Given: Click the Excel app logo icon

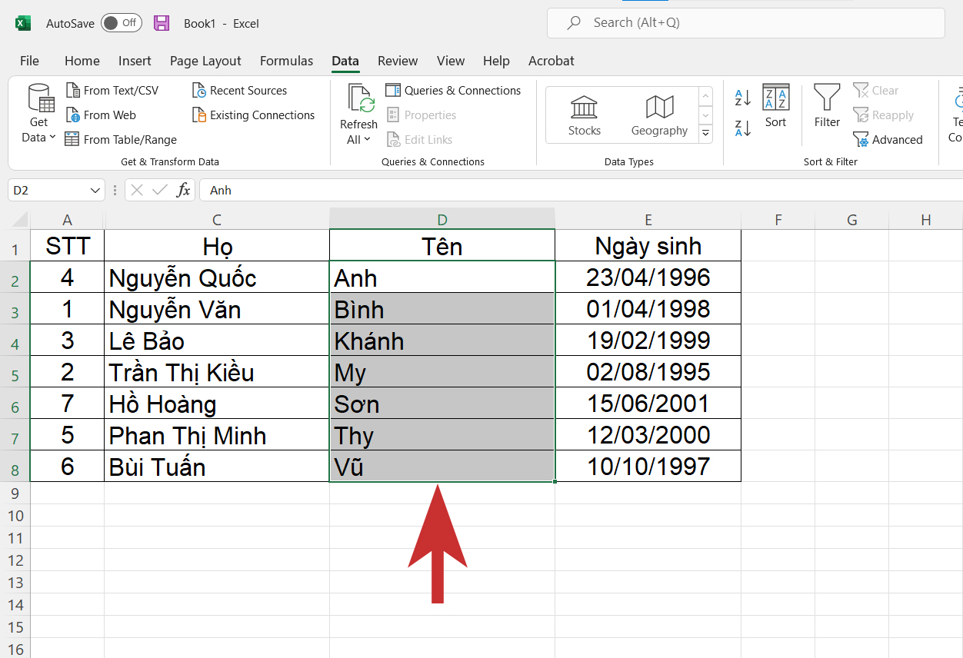Looking at the screenshot, I should [x=23, y=23].
